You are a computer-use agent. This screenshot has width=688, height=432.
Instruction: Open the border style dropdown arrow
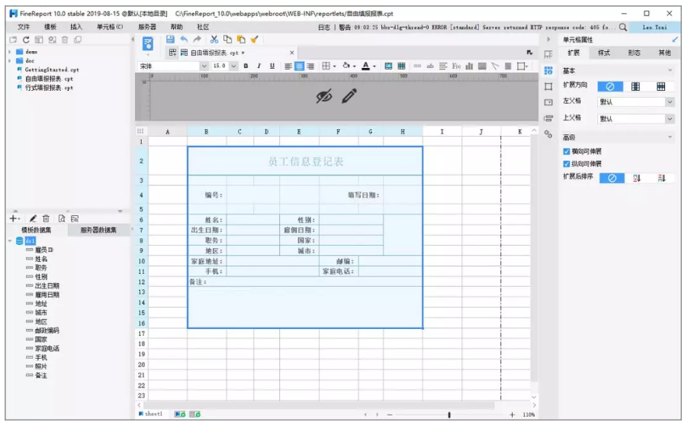[x=334, y=66]
